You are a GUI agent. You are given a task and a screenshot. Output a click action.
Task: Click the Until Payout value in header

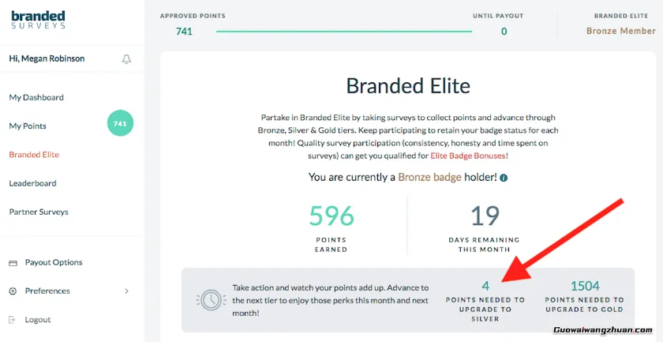[x=504, y=32]
